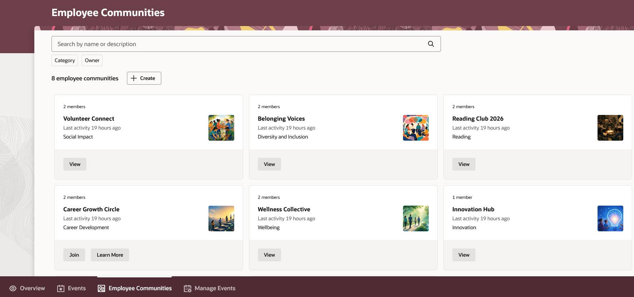
Task: Switch to the Overview tab
Action: [x=27, y=288]
